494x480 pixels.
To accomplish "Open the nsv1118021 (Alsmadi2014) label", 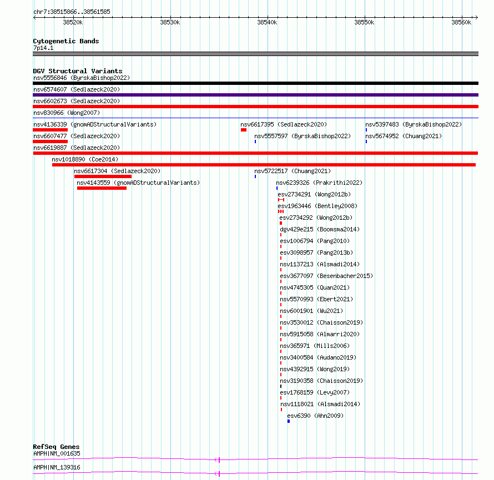I will (x=320, y=404).
